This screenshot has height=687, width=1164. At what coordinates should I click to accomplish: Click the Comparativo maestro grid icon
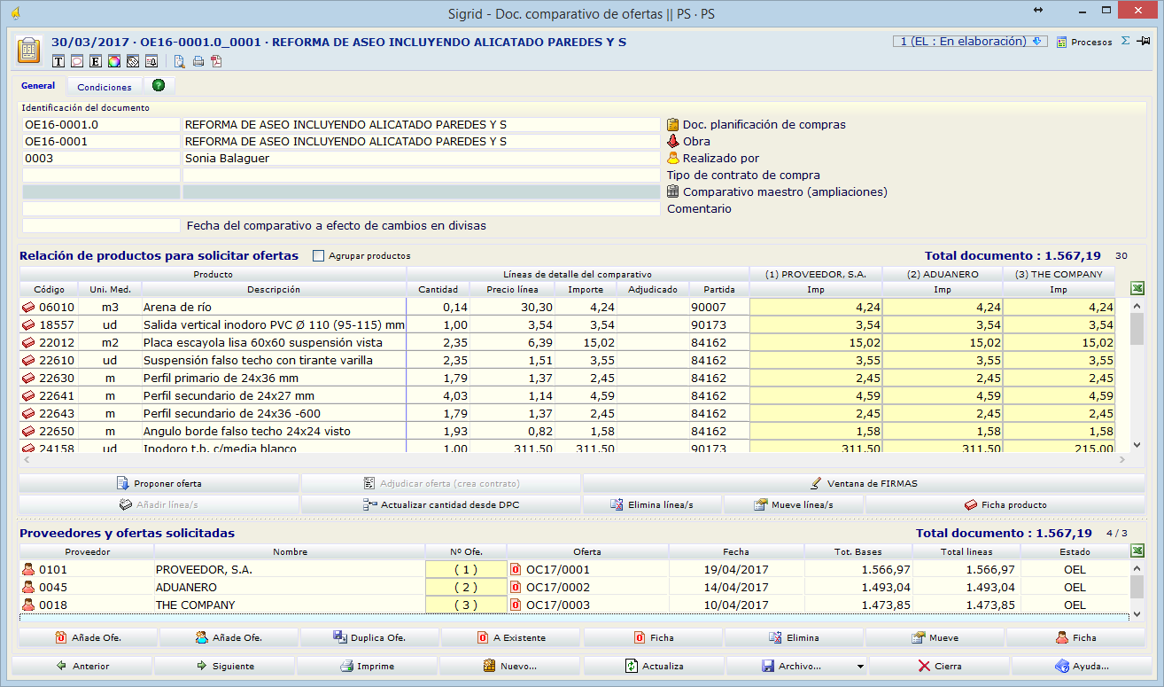pos(672,191)
